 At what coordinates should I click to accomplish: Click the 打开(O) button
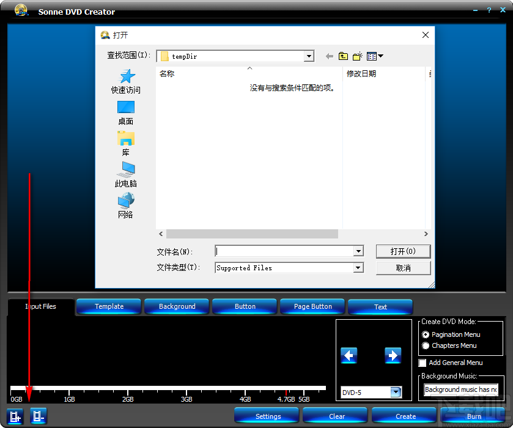pyautogui.click(x=403, y=251)
